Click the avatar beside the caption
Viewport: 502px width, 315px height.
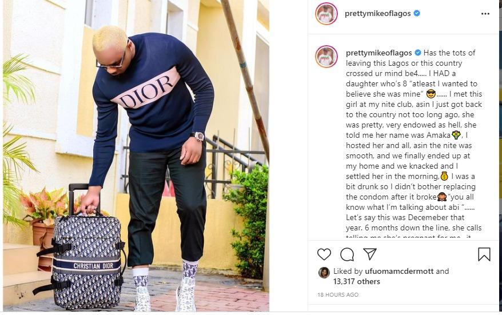tap(326, 57)
